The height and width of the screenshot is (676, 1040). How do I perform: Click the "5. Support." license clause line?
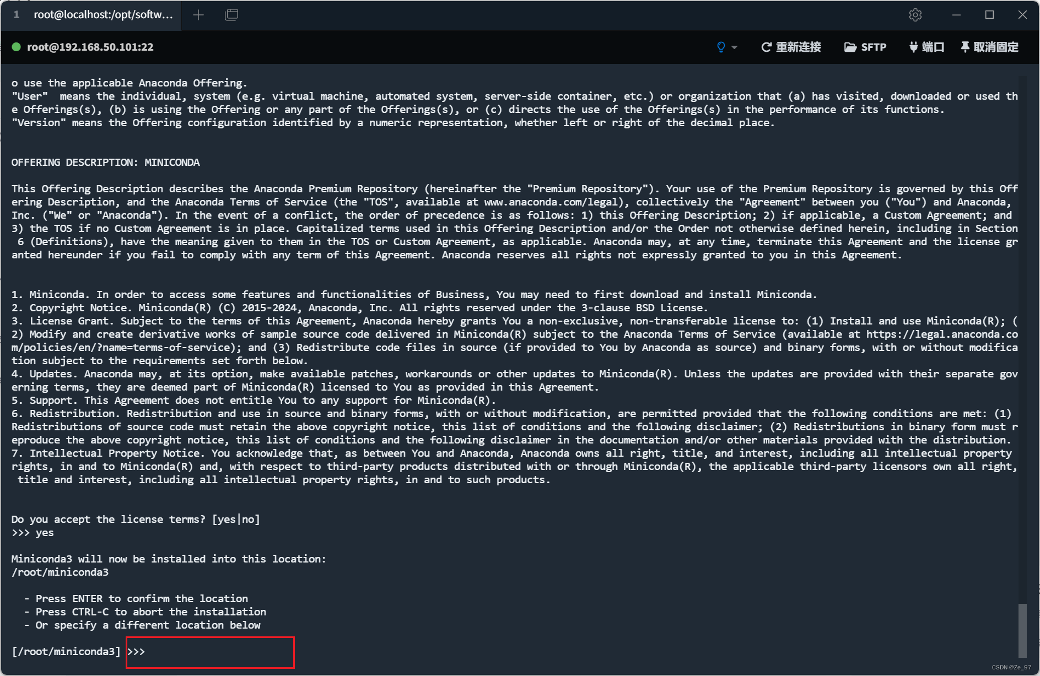click(x=254, y=401)
